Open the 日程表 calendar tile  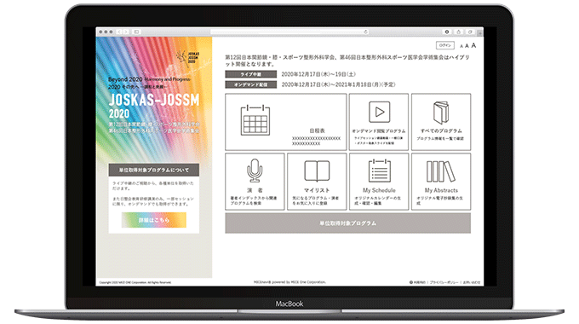[x=285, y=122]
